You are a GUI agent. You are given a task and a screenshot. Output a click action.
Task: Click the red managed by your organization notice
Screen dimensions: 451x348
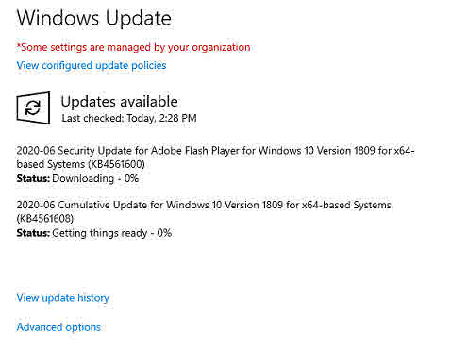(x=133, y=47)
